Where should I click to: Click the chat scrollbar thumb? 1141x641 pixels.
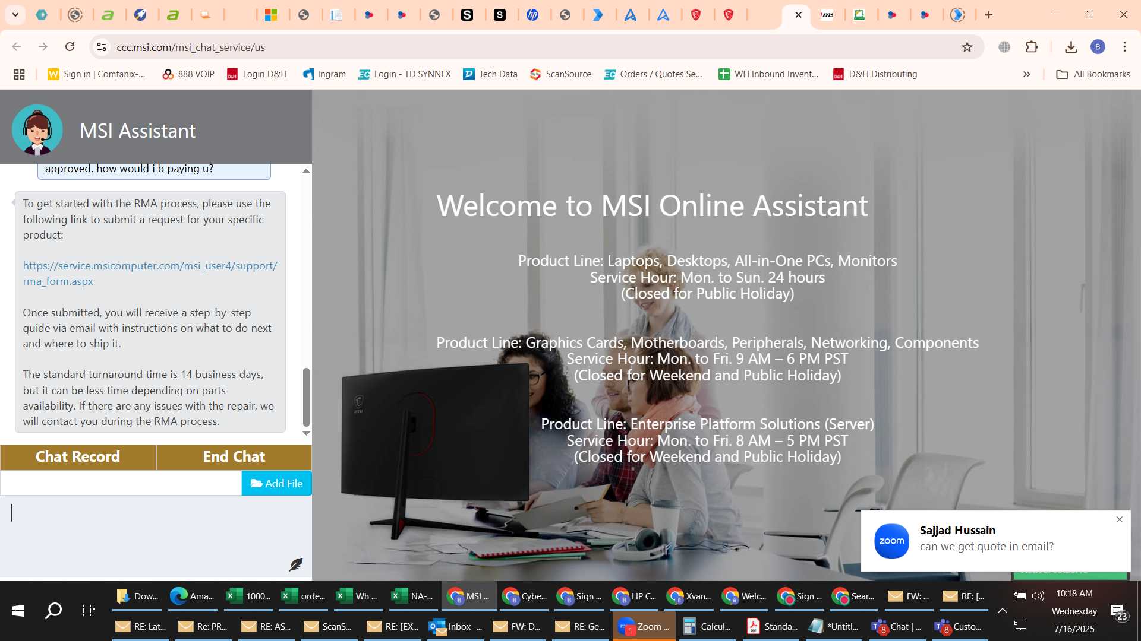pyautogui.click(x=306, y=397)
